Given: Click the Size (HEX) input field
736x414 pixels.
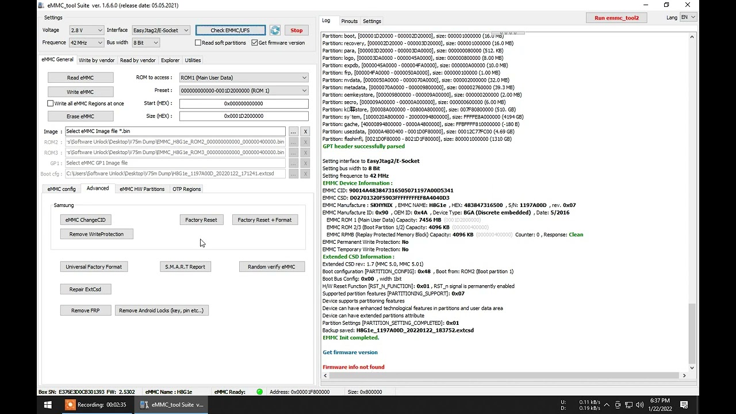Looking at the screenshot, I should pos(244,116).
